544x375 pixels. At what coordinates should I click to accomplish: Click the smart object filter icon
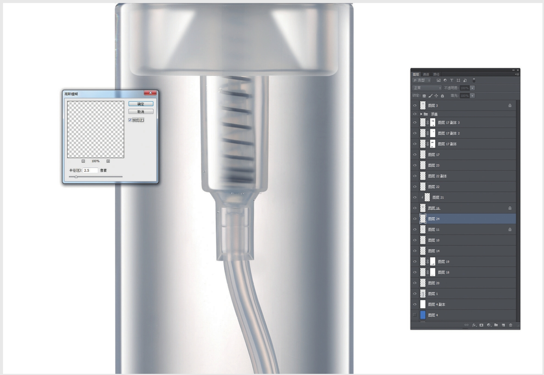(465, 80)
